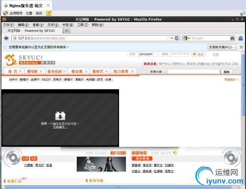Viewport: 246px width, 189px height.
Task: Open the 历史(S) menu
Action: [53, 25]
